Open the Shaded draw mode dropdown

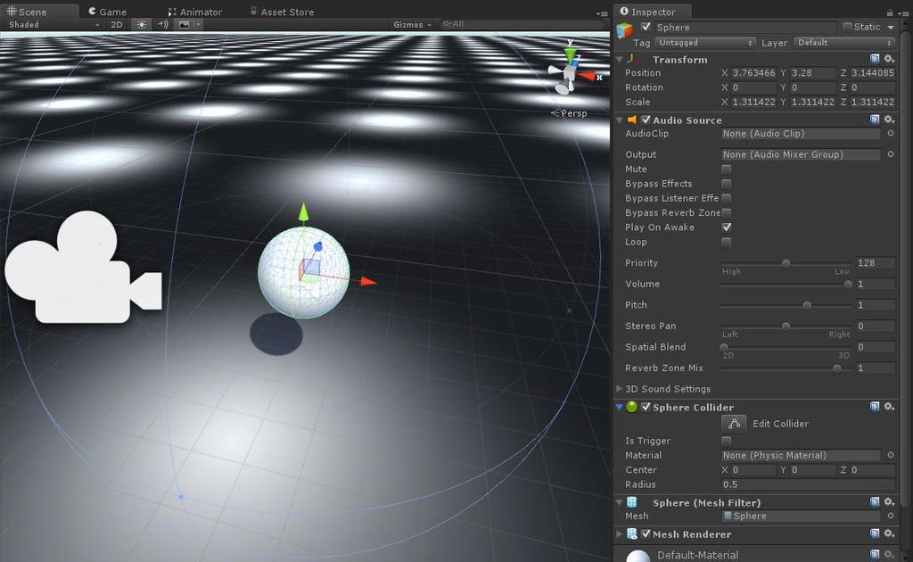pos(53,24)
